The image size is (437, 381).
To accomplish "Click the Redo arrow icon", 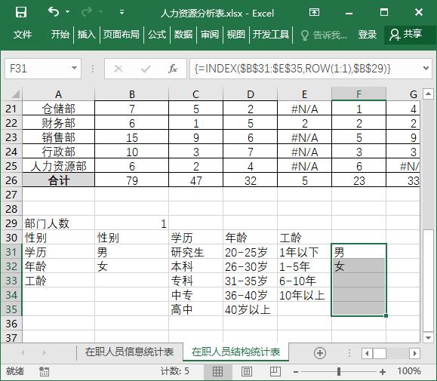I will tap(87, 12).
